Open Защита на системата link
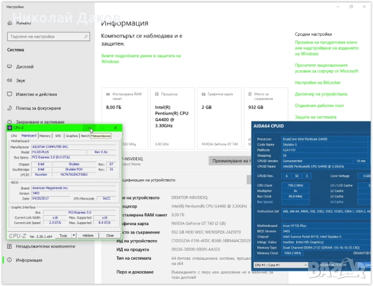Viewport: 373px width, 286px height. click(315, 117)
